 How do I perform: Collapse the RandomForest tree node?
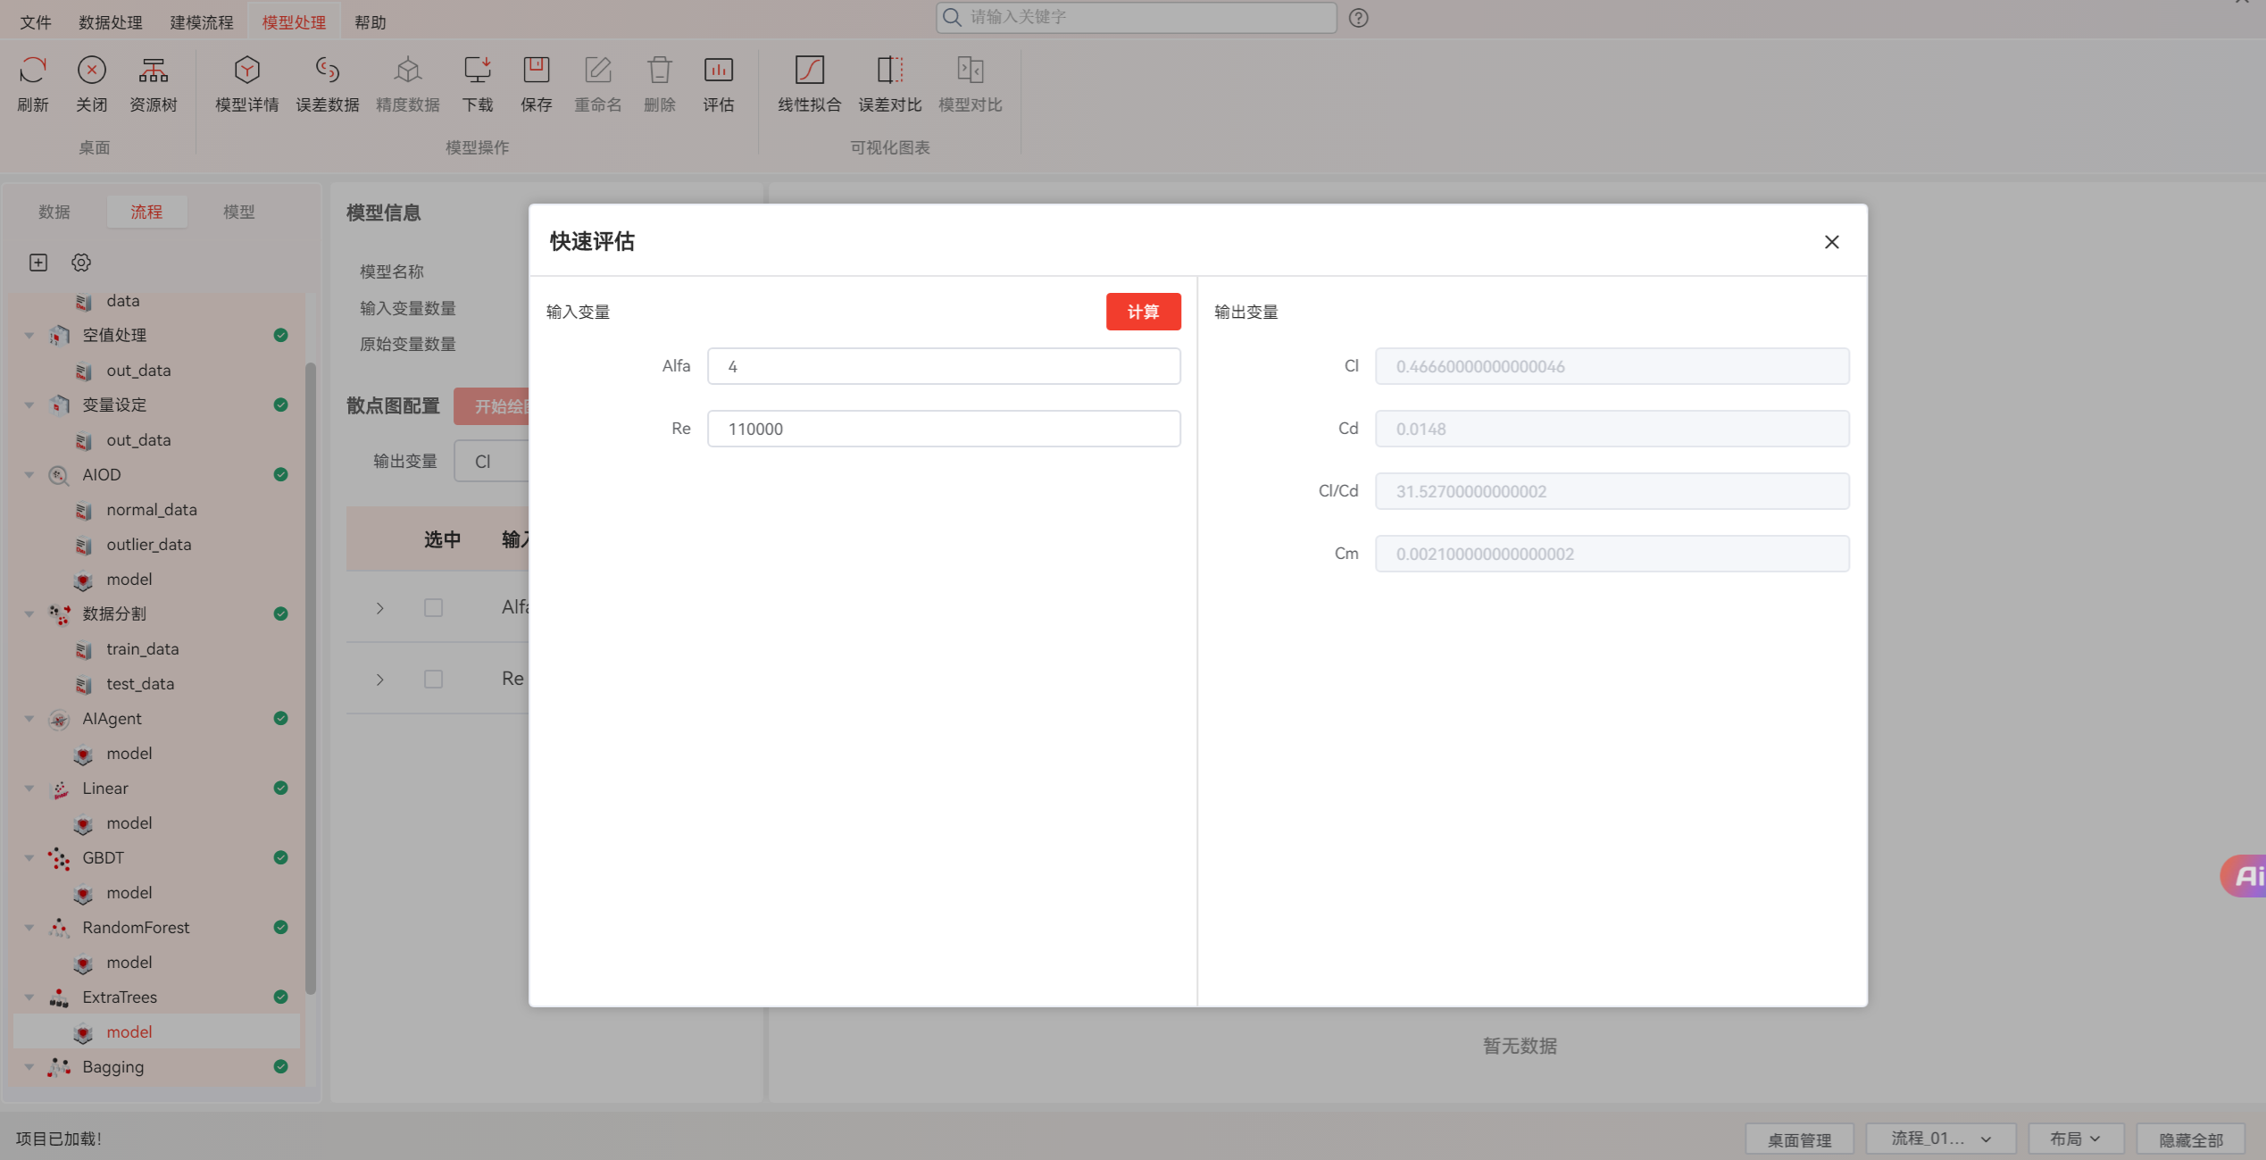click(29, 928)
